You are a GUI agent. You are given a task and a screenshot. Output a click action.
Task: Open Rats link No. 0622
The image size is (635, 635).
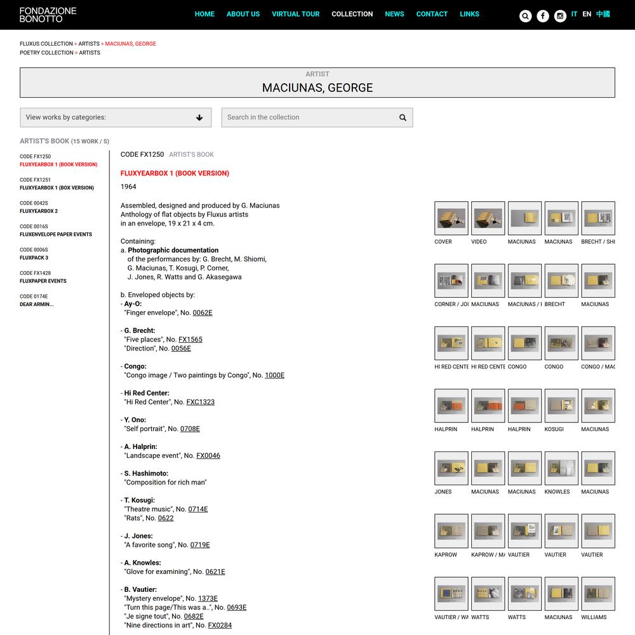(x=166, y=518)
